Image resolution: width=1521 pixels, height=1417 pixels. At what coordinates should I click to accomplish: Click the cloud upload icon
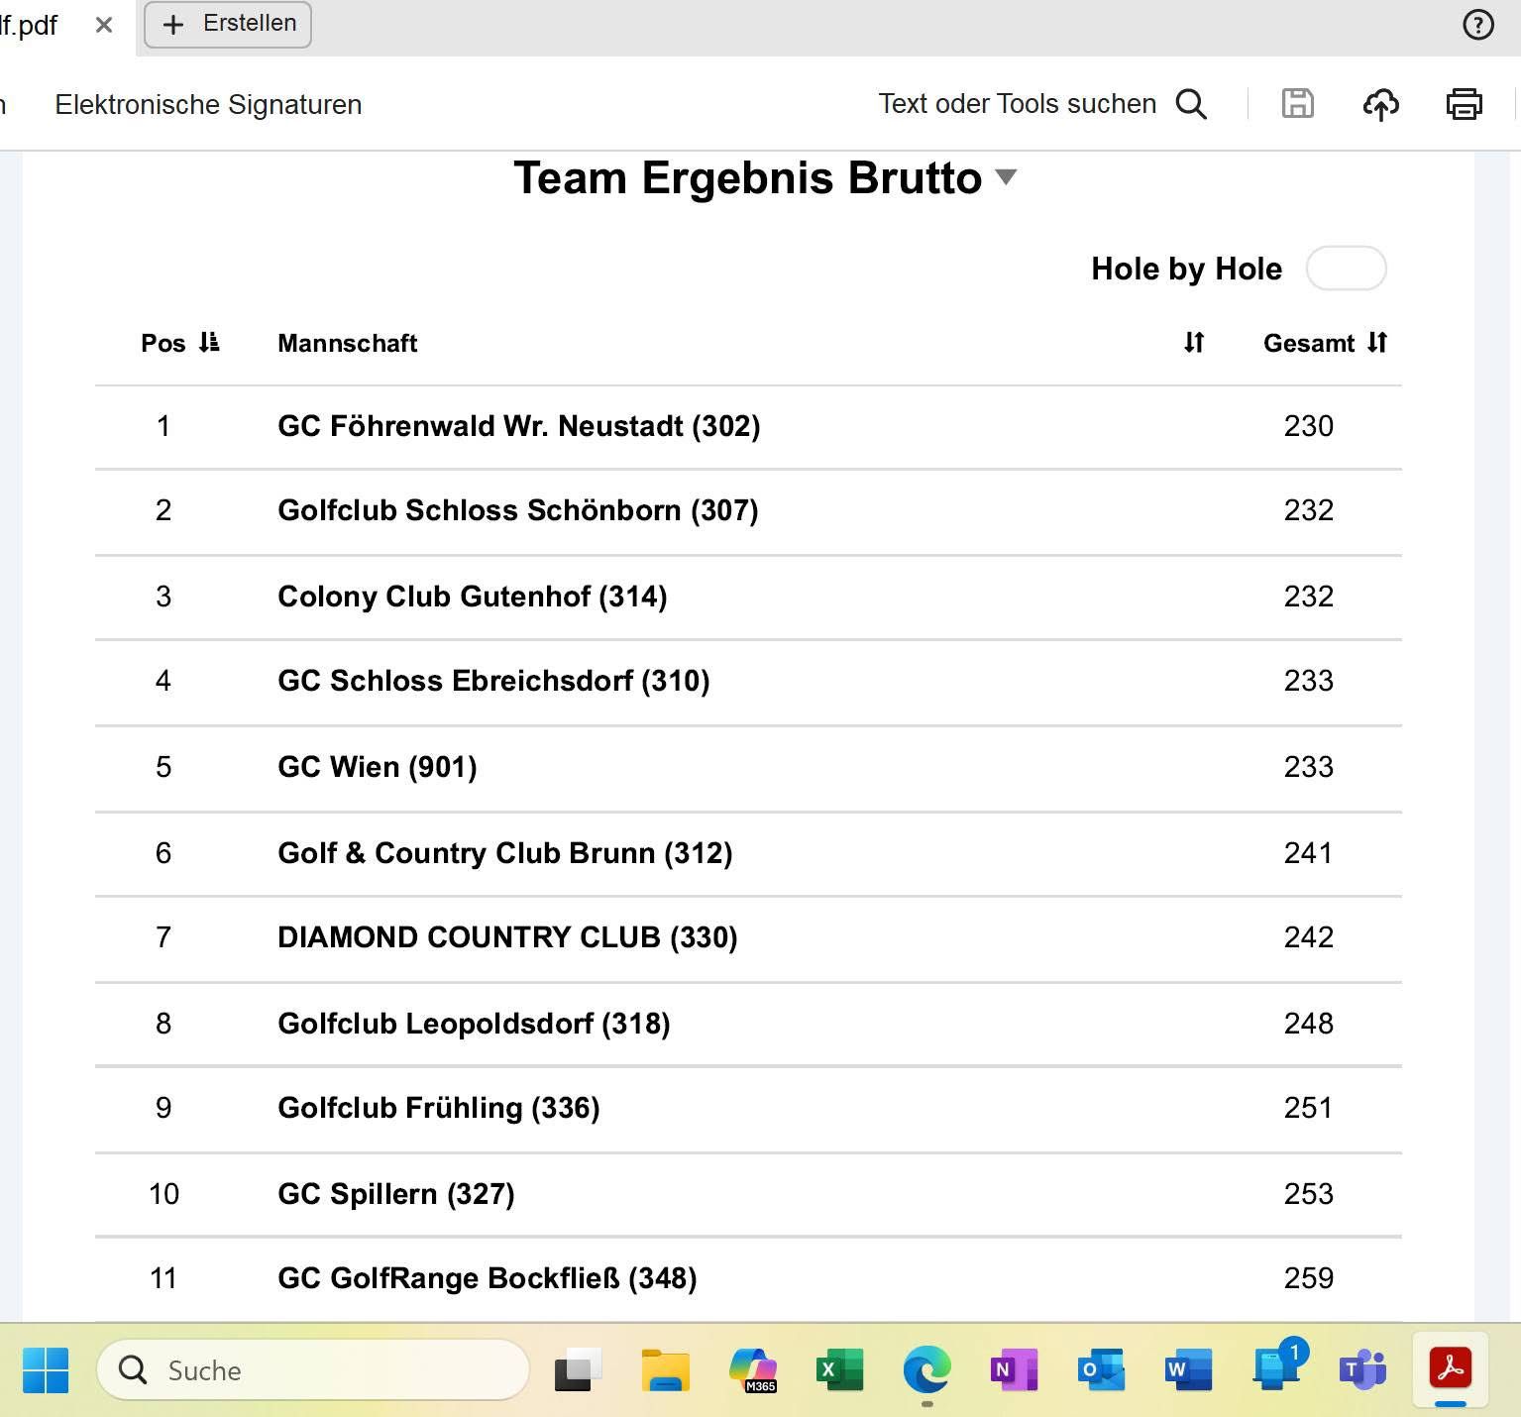1380,104
